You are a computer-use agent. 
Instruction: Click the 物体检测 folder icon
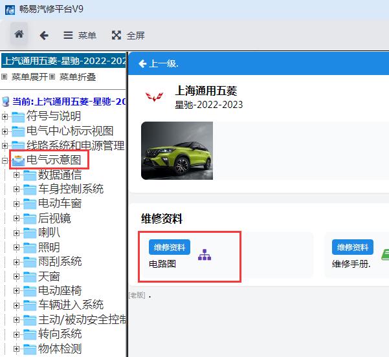[30, 349]
